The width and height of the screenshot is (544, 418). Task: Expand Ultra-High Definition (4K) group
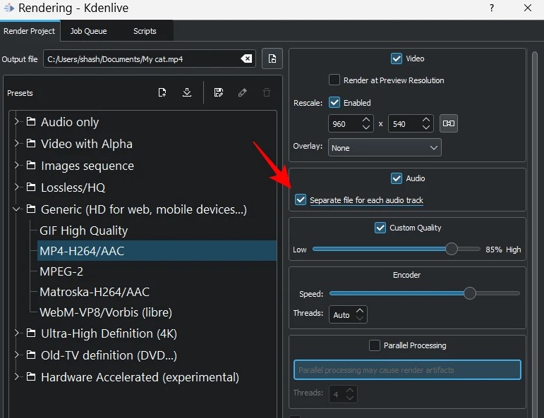tap(16, 333)
